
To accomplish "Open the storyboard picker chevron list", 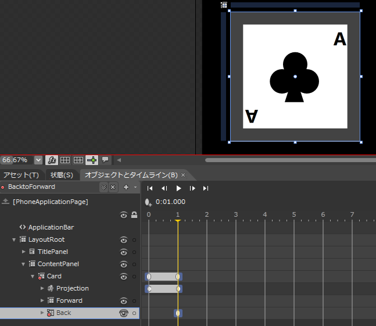I will point(103,187).
